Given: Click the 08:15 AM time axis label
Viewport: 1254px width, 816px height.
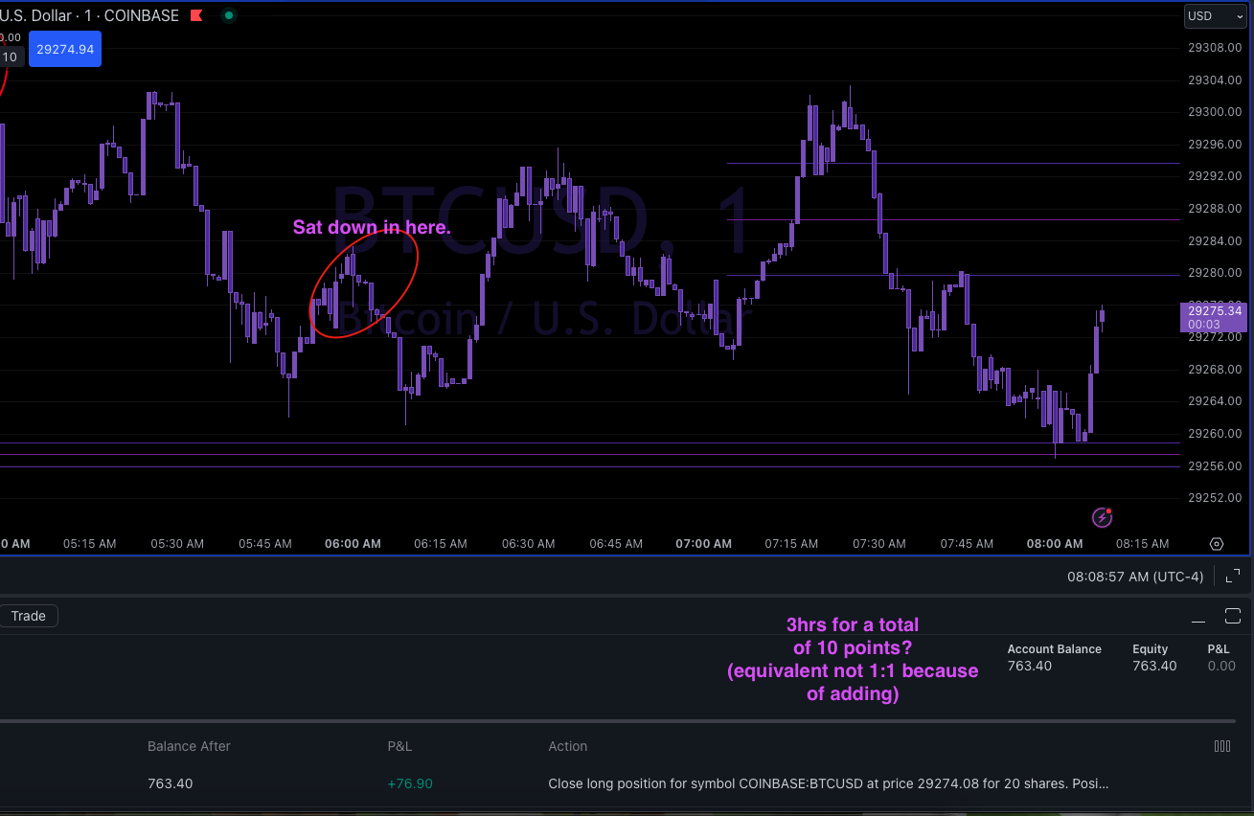Looking at the screenshot, I should pos(1142,543).
